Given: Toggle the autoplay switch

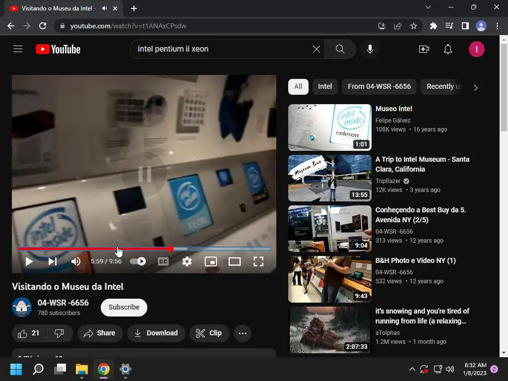Looking at the screenshot, I should pyautogui.click(x=138, y=261).
